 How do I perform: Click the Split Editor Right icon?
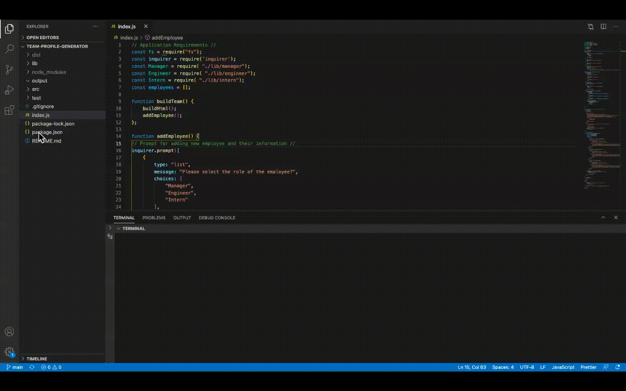coord(603,27)
